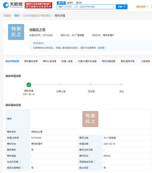This screenshot has height=173, width=152.
Task: Click header text 国际分类：35-广告销售
Action: 72,35
